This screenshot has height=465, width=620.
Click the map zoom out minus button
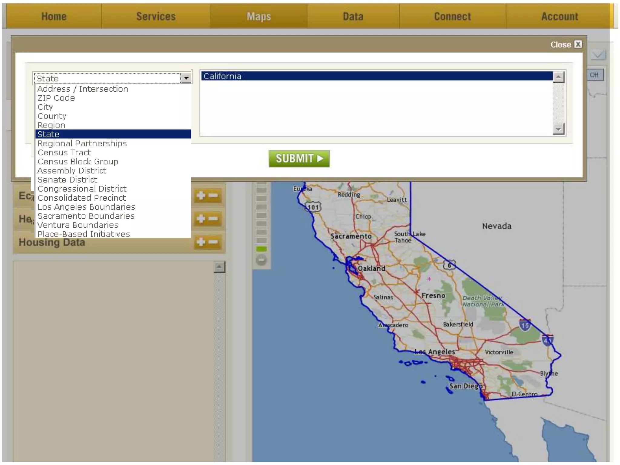click(x=261, y=260)
